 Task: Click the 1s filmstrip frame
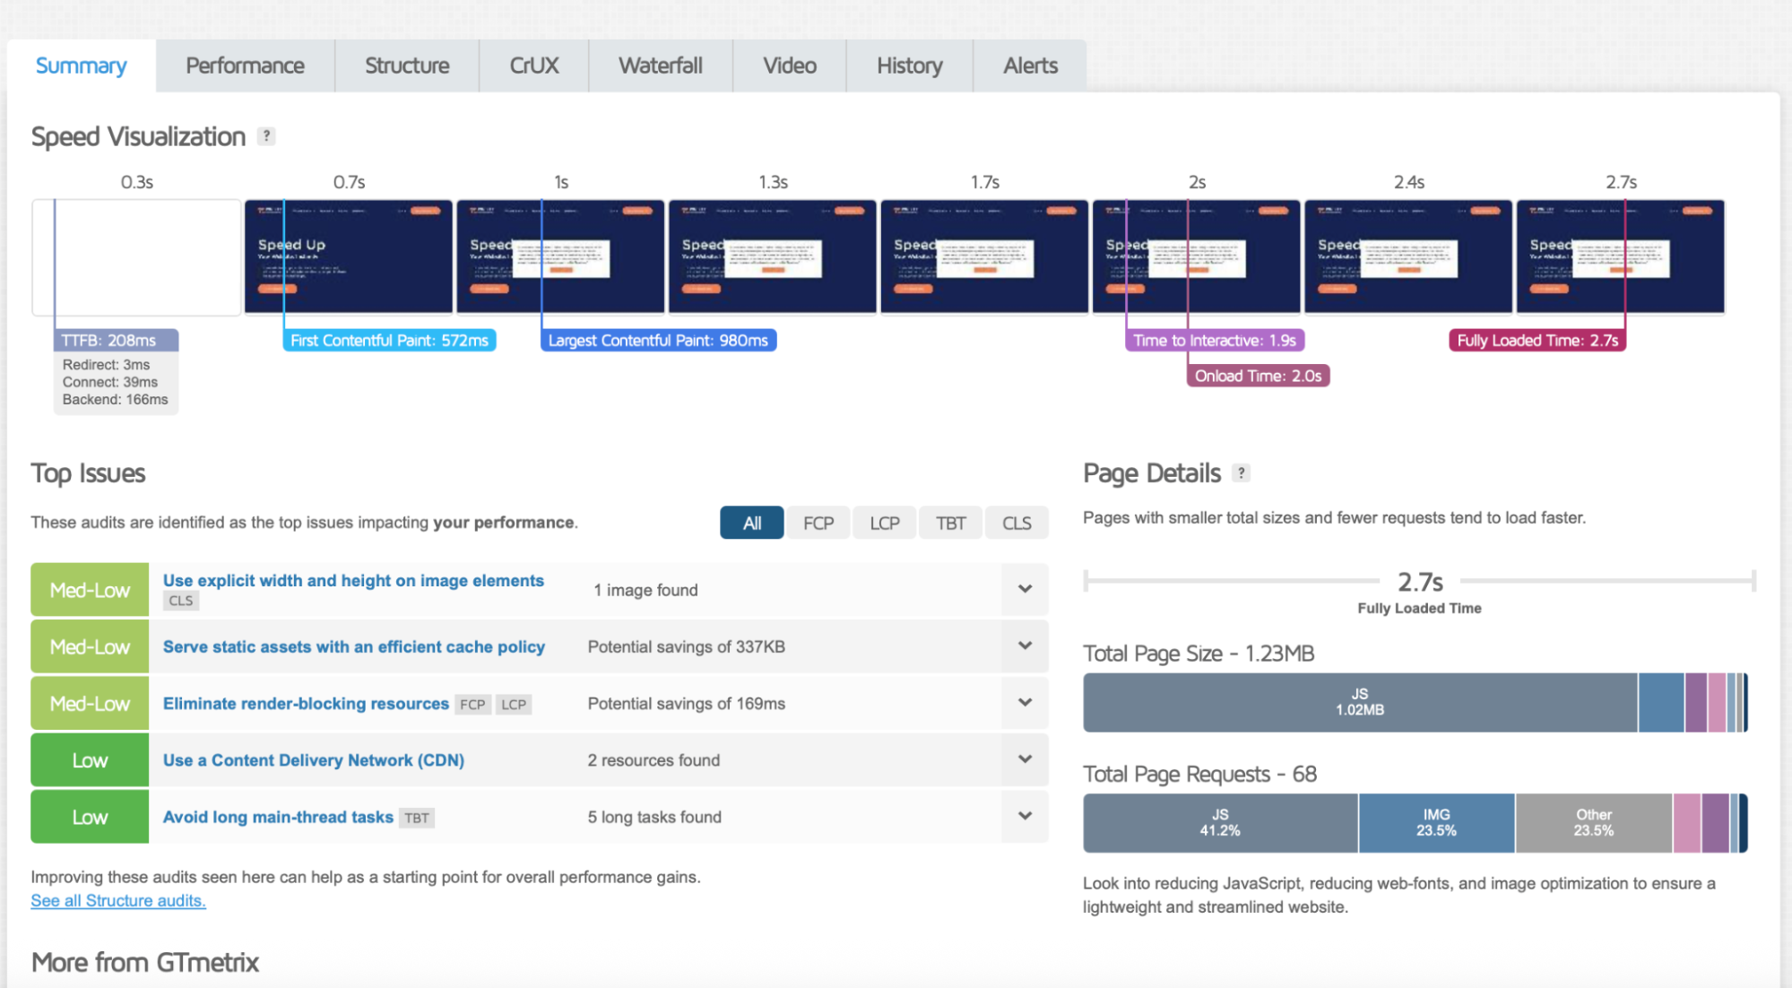(560, 257)
